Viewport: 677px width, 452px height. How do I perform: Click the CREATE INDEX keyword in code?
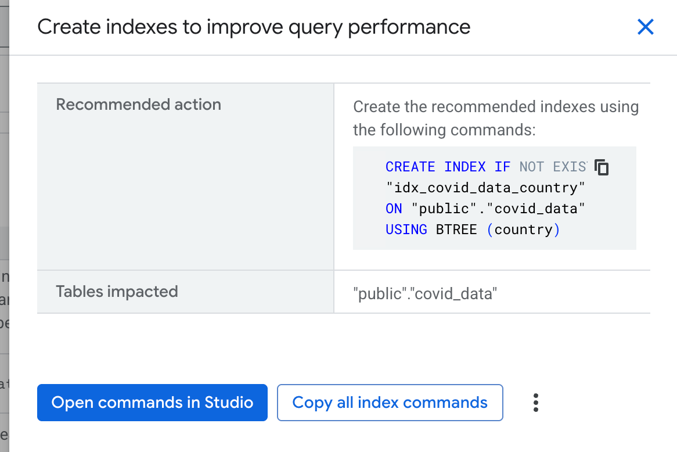[437, 167]
